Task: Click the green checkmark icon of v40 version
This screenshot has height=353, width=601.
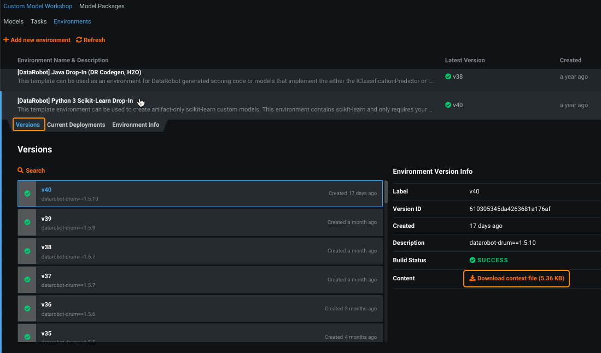Action: coord(27,193)
